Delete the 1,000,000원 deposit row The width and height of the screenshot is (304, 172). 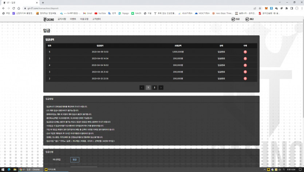pos(245,52)
